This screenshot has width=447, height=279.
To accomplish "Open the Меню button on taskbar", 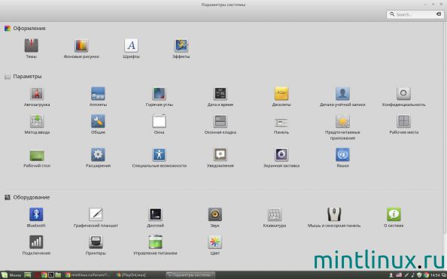I will point(11,275).
